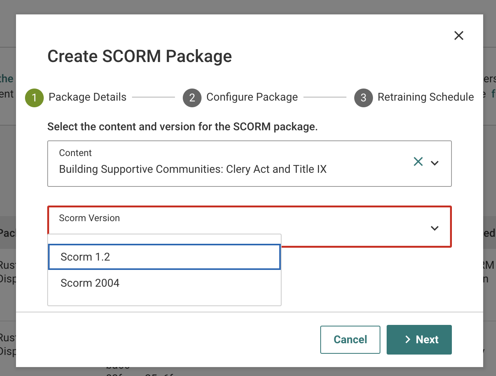Proceed with the Next button label

(427, 339)
